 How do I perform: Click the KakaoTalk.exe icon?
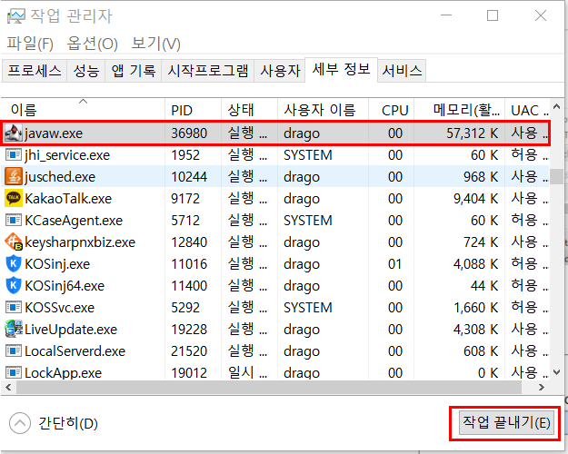click(x=14, y=199)
